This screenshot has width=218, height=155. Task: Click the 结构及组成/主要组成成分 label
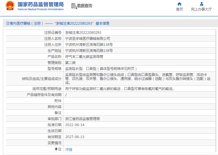point(41,79)
